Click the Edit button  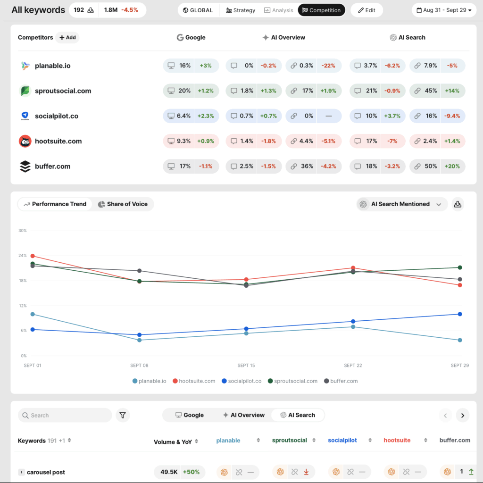(x=366, y=10)
